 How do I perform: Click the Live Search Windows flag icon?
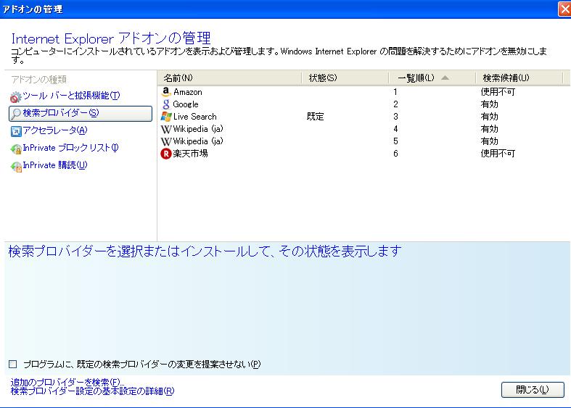pos(166,117)
